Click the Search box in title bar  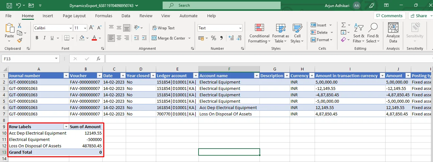click(222, 5)
